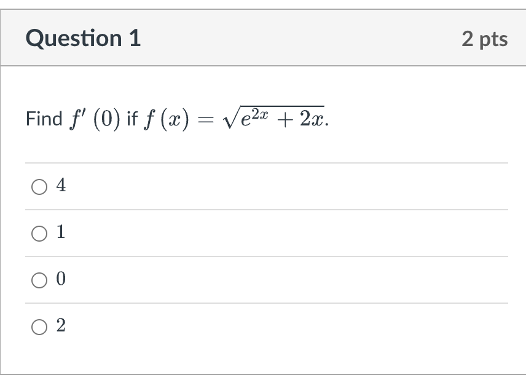
Task: Click the second answer row area
Action: 246,232
